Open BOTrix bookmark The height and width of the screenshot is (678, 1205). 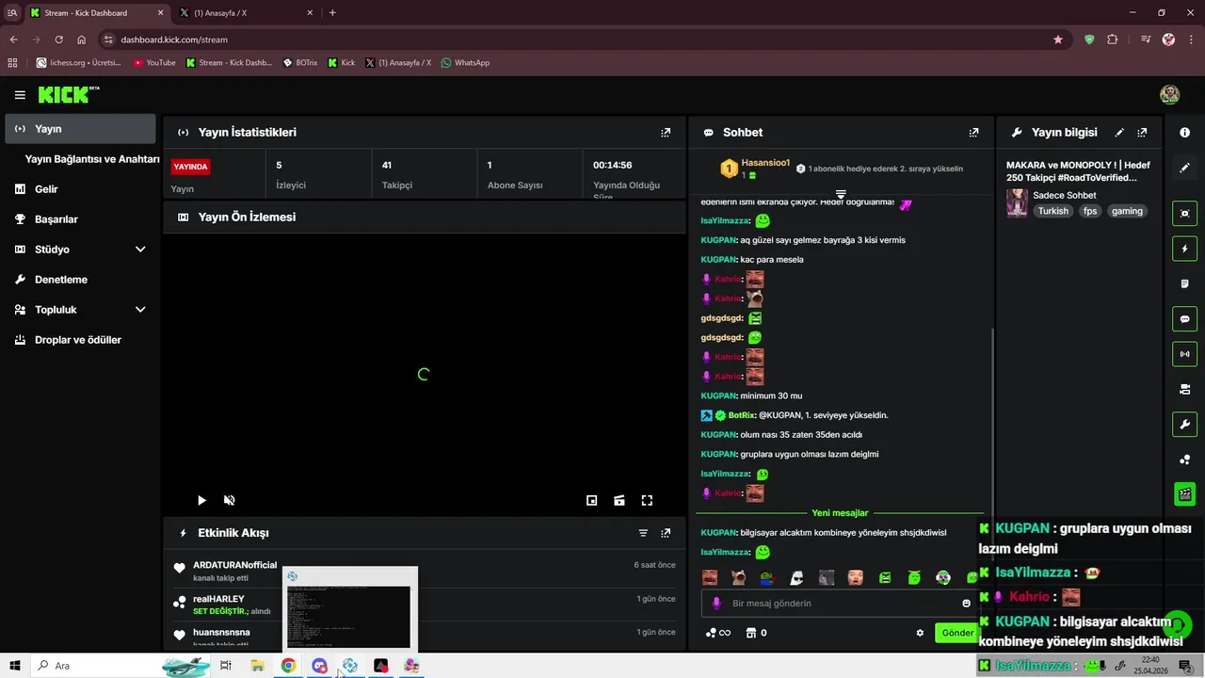click(x=299, y=63)
